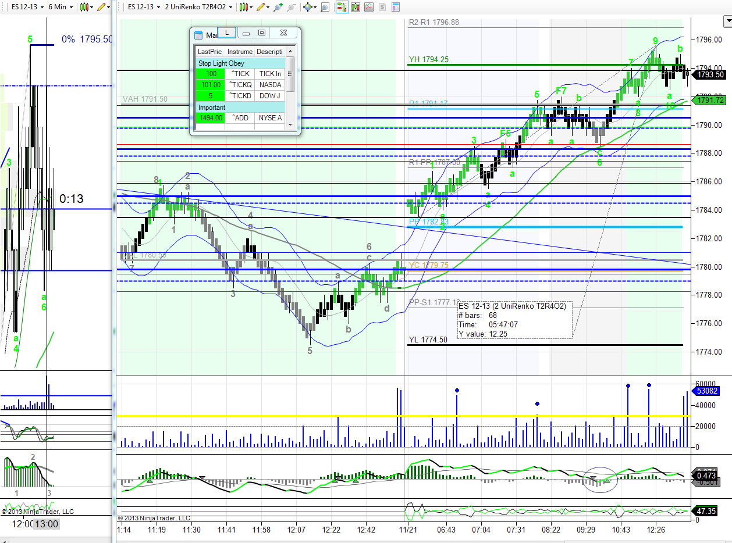This screenshot has width=732, height=543.
Task: Select the ^TICKQ instrument cell
Action: pos(240,85)
